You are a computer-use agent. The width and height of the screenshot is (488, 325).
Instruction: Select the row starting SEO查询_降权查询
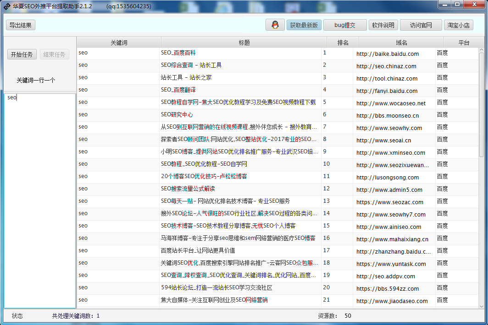pyautogui.click(x=277, y=276)
